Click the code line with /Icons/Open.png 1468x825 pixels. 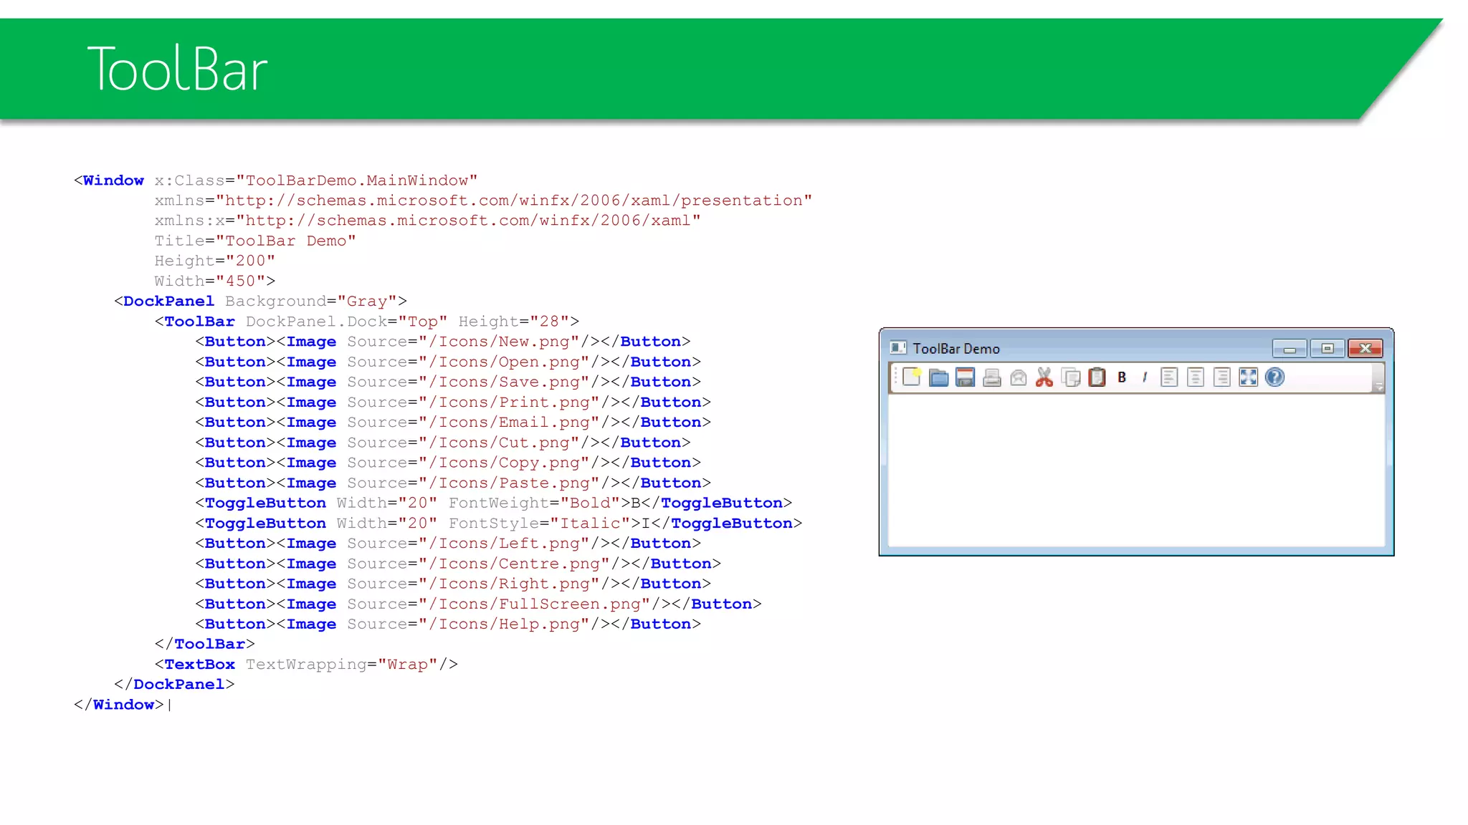[447, 362]
